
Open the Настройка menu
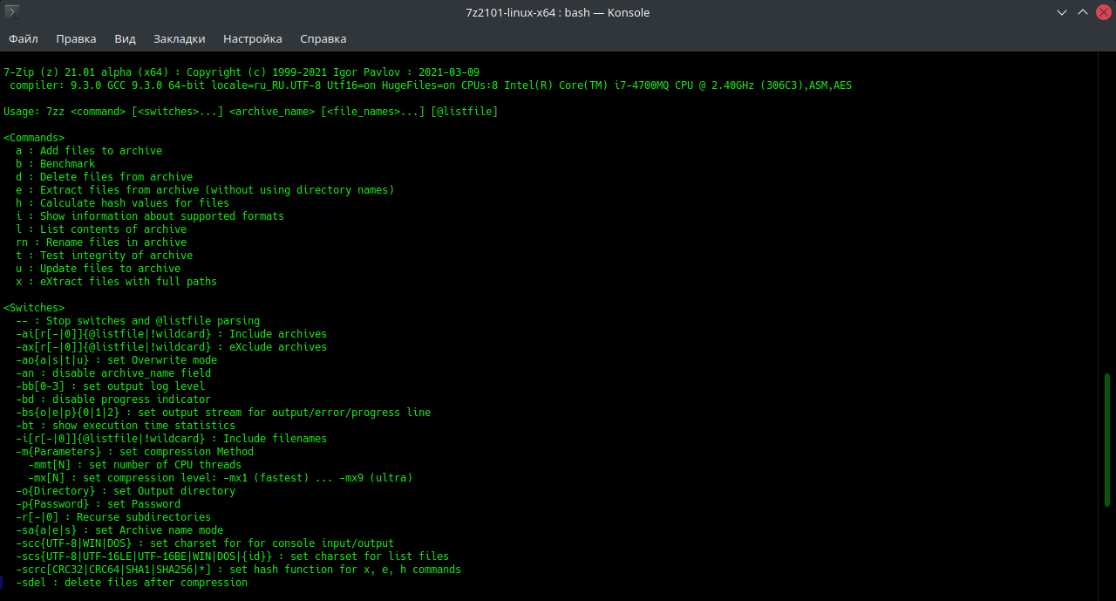point(252,38)
